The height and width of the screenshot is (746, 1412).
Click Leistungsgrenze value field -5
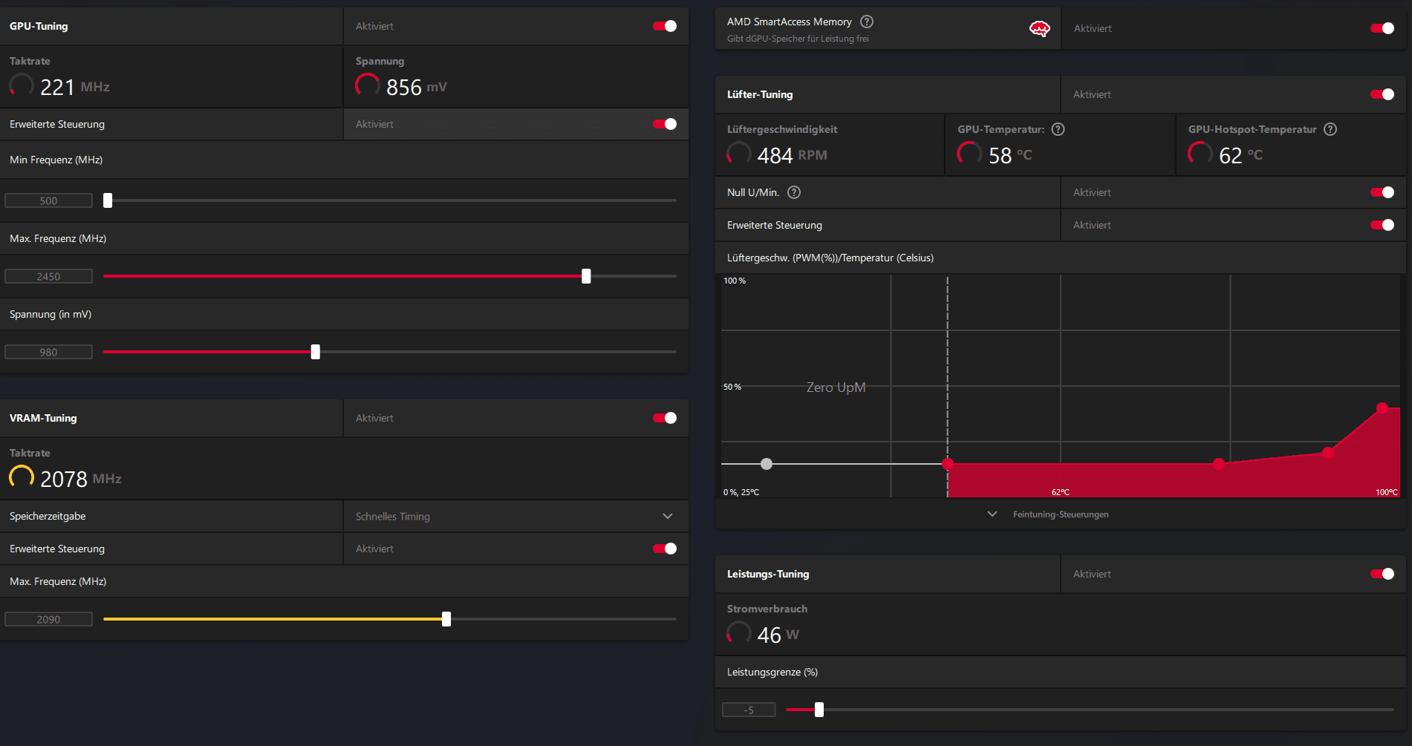click(x=749, y=710)
